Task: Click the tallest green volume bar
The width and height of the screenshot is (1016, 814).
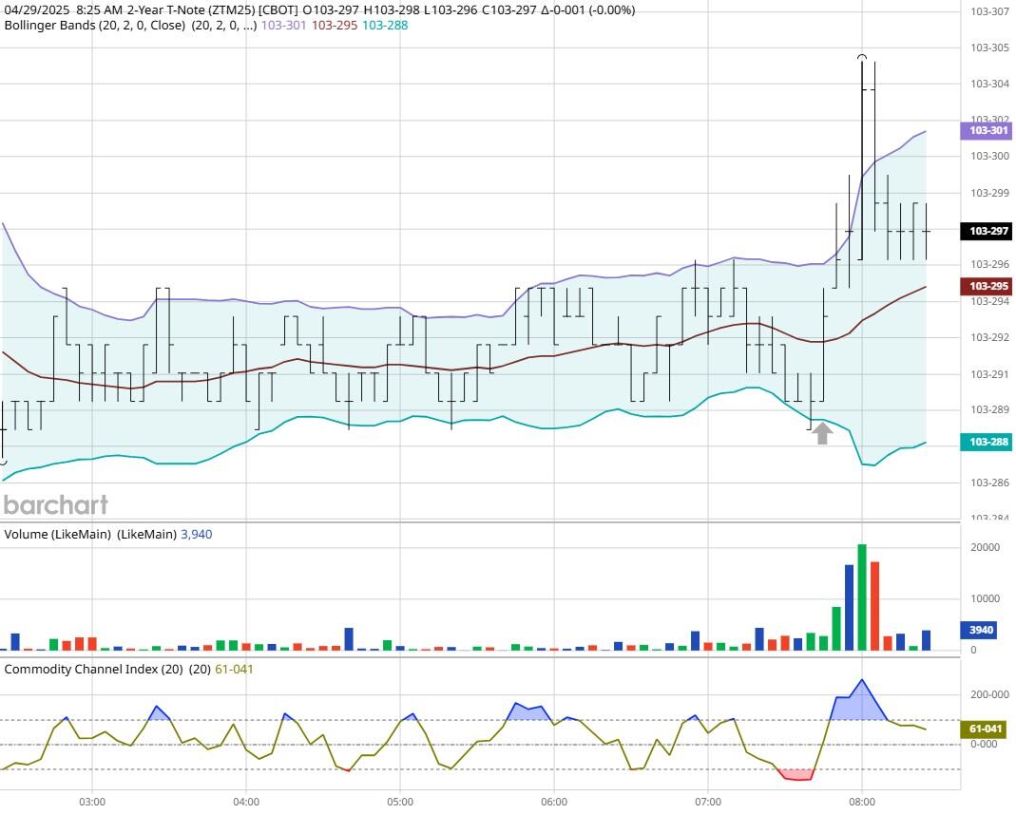Action: [x=862, y=598]
